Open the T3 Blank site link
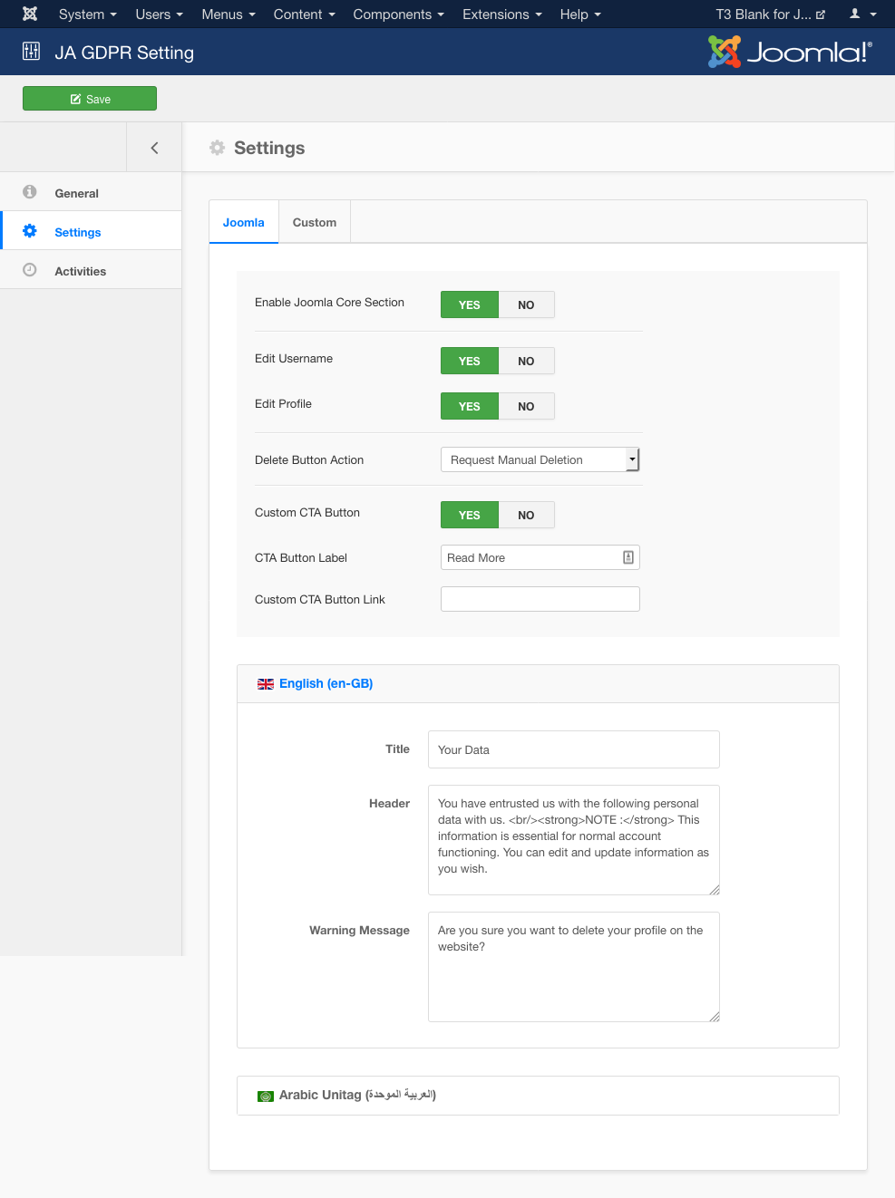 [769, 14]
